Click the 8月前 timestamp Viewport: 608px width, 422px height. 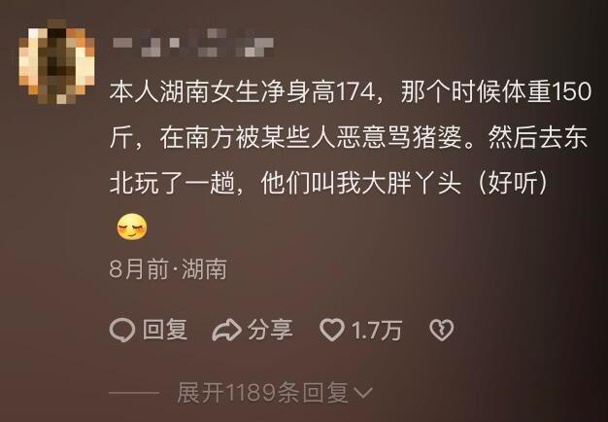point(139,269)
